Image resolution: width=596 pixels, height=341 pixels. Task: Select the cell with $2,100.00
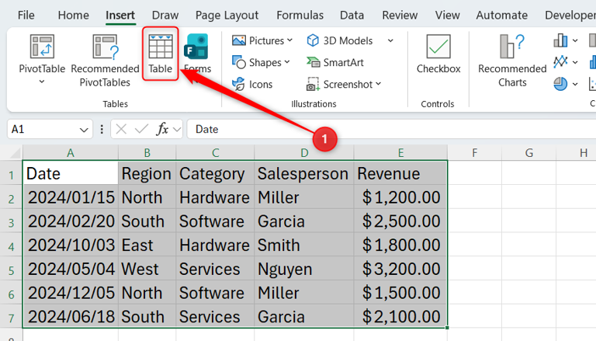coord(400,317)
